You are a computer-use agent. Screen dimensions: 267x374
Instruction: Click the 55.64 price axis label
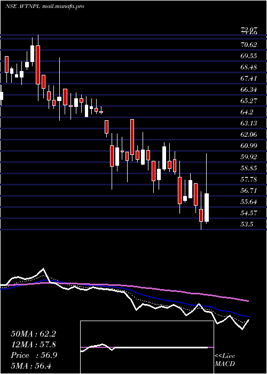coord(249,201)
